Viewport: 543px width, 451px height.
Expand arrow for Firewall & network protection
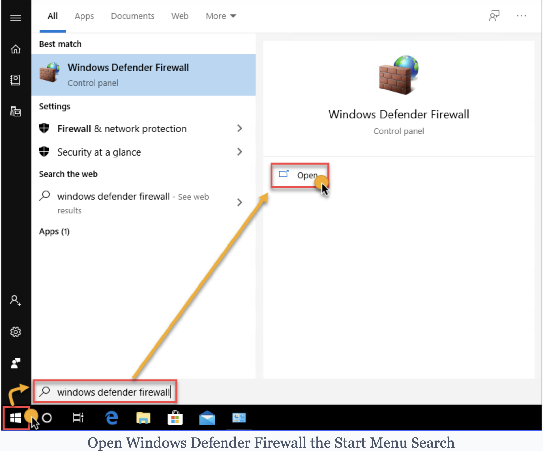pyautogui.click(x=240, y=128)
